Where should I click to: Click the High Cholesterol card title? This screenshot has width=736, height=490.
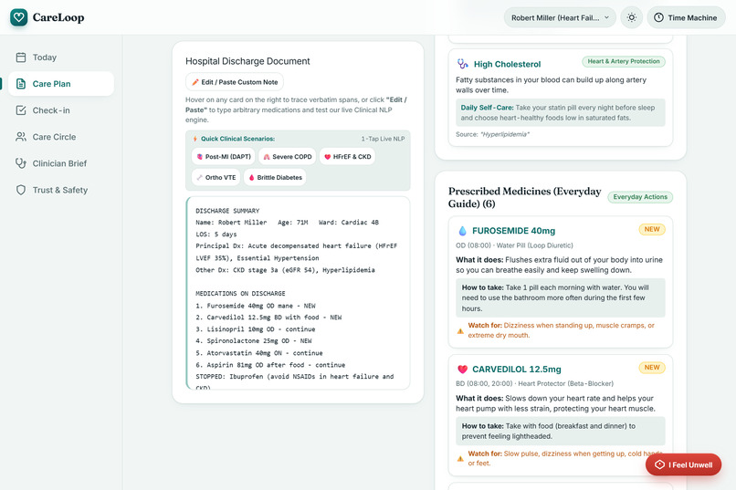(x=507, y=64)
